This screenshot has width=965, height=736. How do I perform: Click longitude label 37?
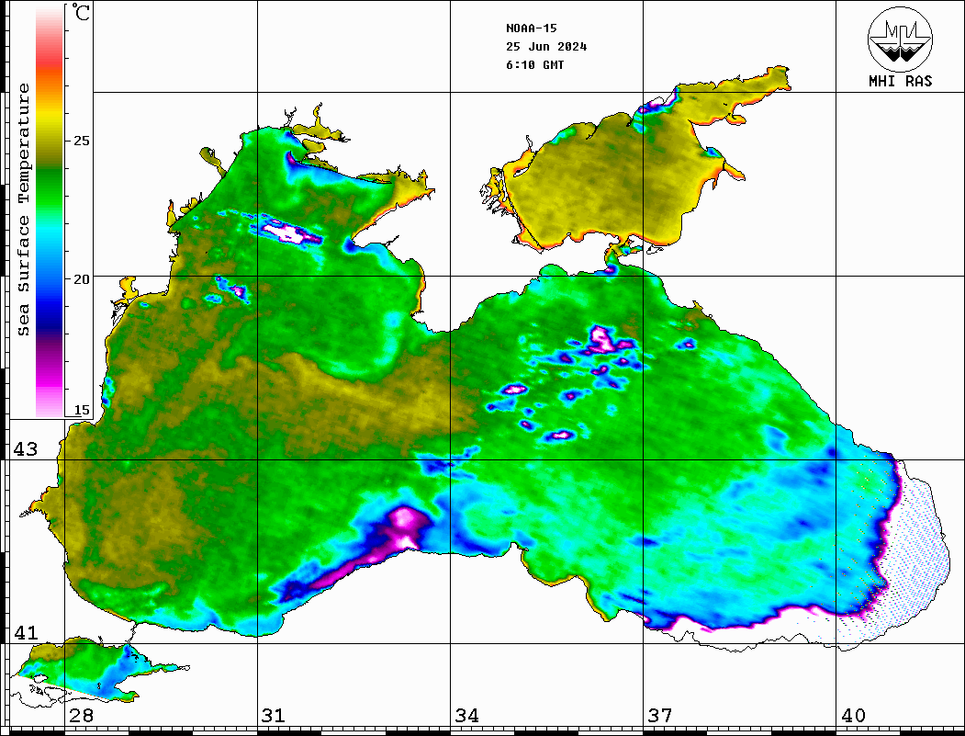[x=660, y=716]
